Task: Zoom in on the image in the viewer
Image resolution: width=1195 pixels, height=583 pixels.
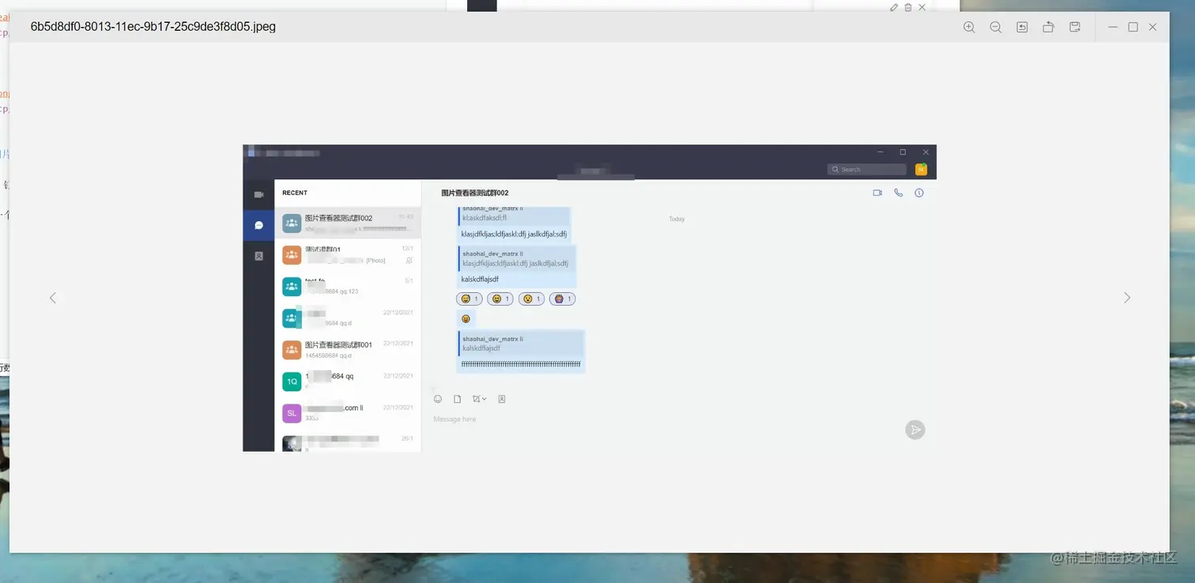Action: click(x=969, y=27)
